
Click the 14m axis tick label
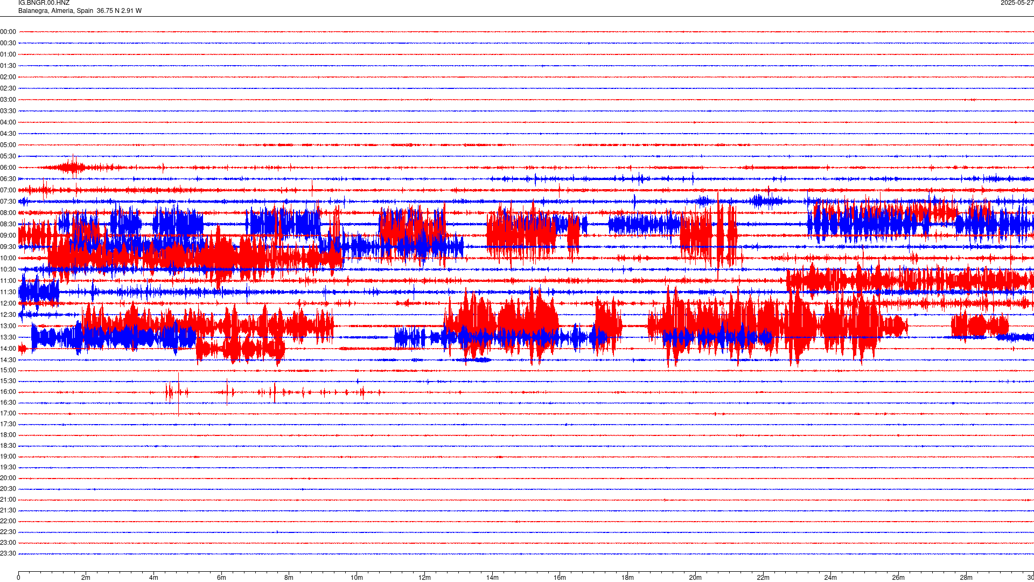[492, 578]
